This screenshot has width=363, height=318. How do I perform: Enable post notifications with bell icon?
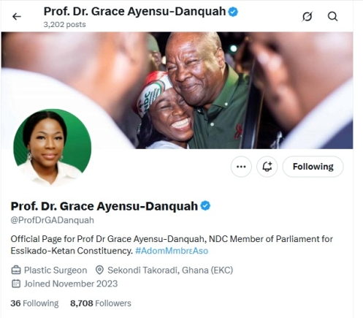pos(267,167)
